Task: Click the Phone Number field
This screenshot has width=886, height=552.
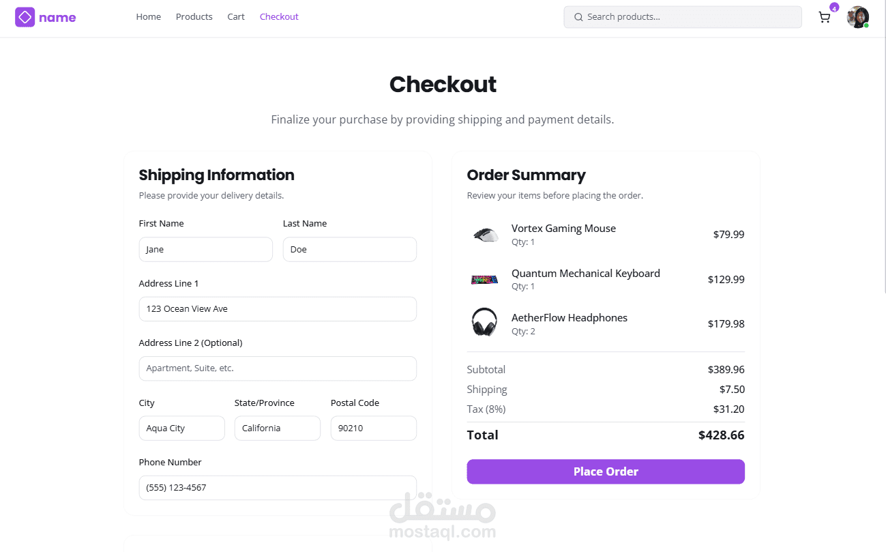Action: (x=278, y=488)
